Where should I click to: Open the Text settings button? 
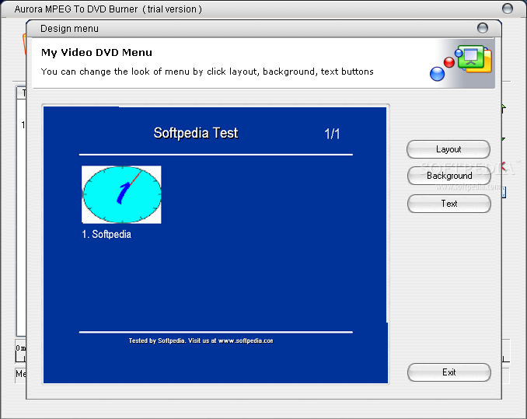click(x=449, y=204)
